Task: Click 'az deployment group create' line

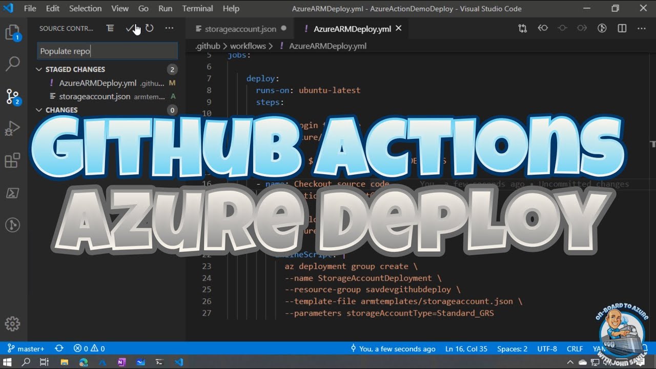Action: (x=351, y=266)
